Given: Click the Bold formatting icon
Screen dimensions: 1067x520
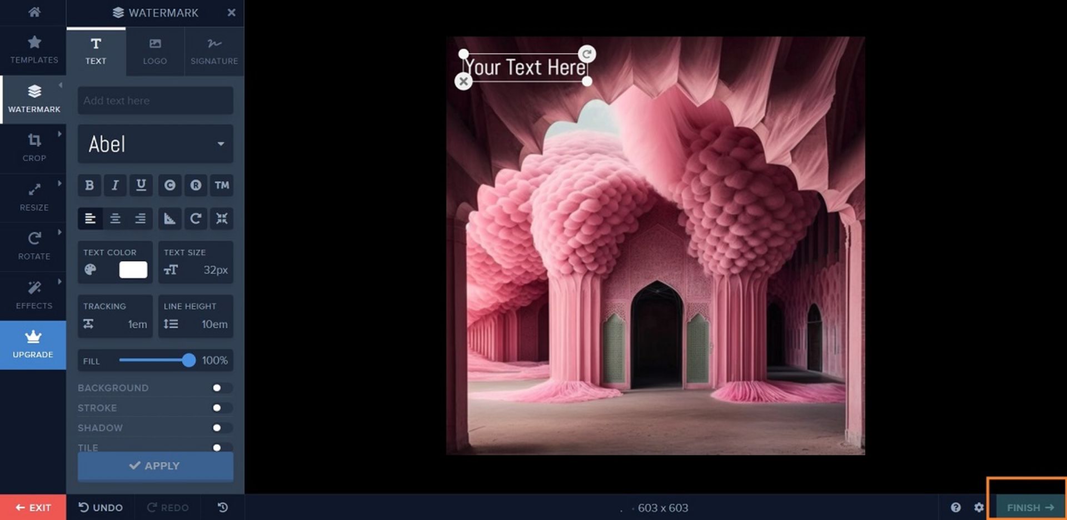Looking at the screenshot, I should click(x=89, y=186).
